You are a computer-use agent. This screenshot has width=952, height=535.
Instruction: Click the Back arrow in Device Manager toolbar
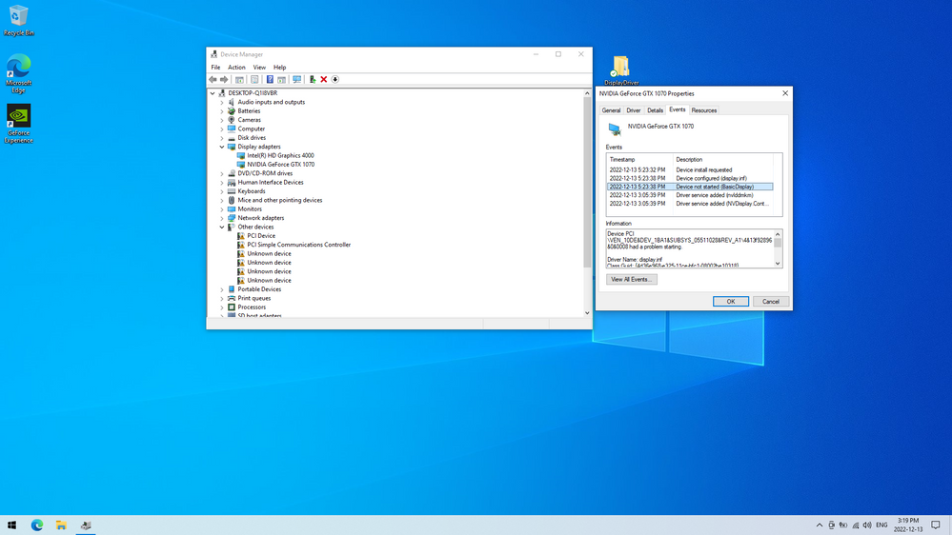[213, 79]
